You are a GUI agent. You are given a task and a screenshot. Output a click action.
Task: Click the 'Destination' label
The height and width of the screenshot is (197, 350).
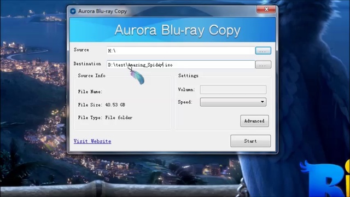tap(87, 63)
